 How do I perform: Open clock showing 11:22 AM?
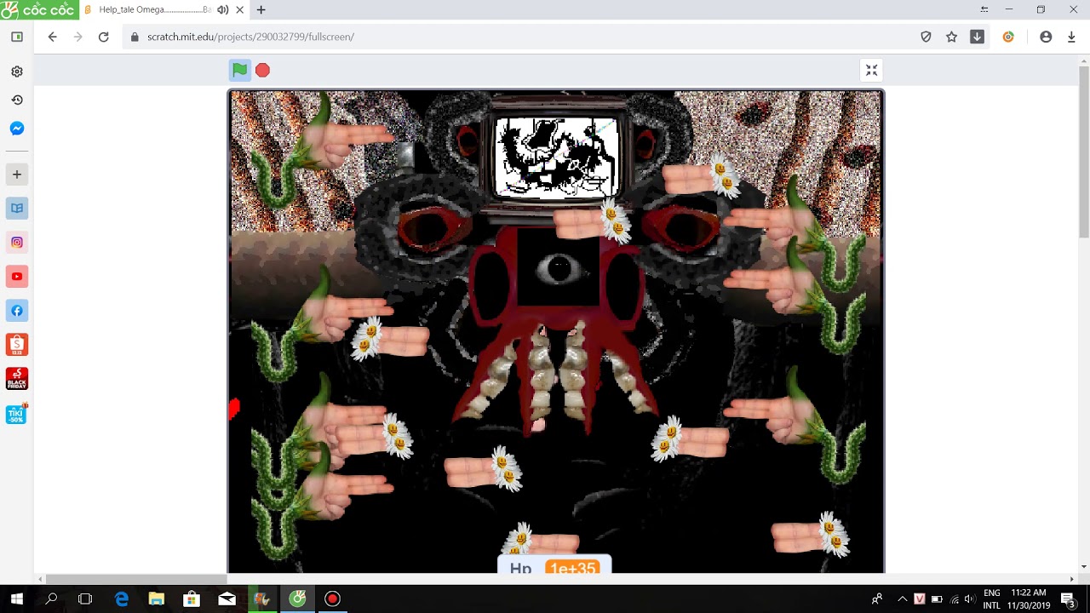(x=1028, y=599)
